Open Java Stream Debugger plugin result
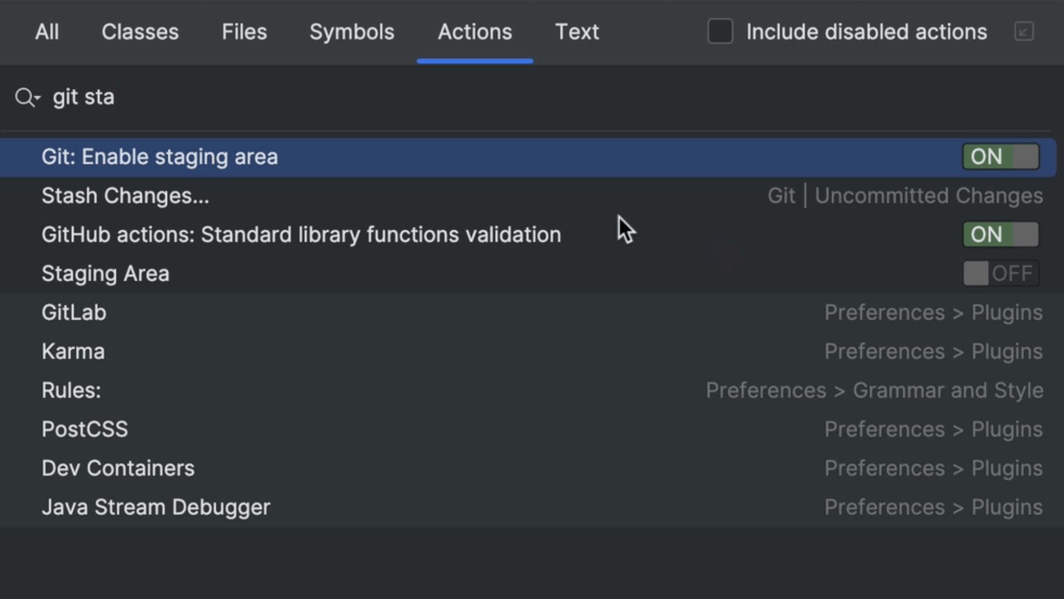1064x599 pixels. click(156, 508)
